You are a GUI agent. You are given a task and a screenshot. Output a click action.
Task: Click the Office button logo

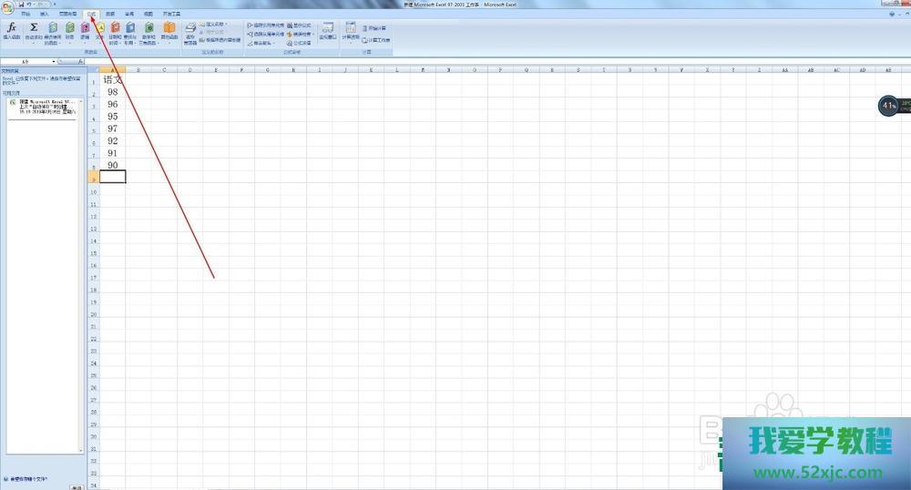(7, 6)
